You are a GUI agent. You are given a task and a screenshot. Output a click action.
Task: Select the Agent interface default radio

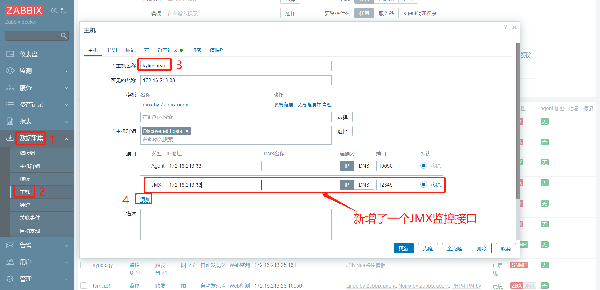click(x=423, y=165)
